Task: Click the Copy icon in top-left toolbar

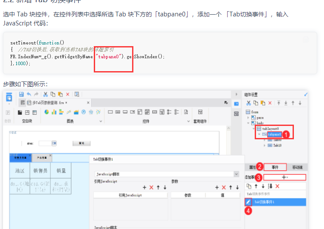Action: pyautogui.click(x=53, y=94)
